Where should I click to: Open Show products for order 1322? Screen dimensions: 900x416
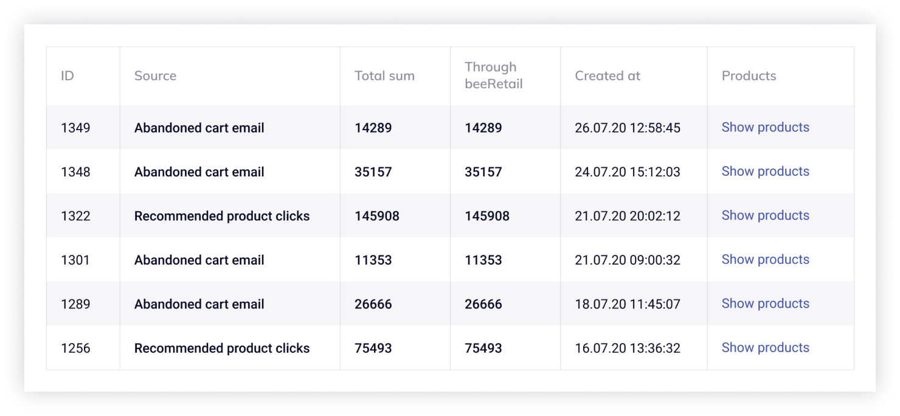(765, 215)
